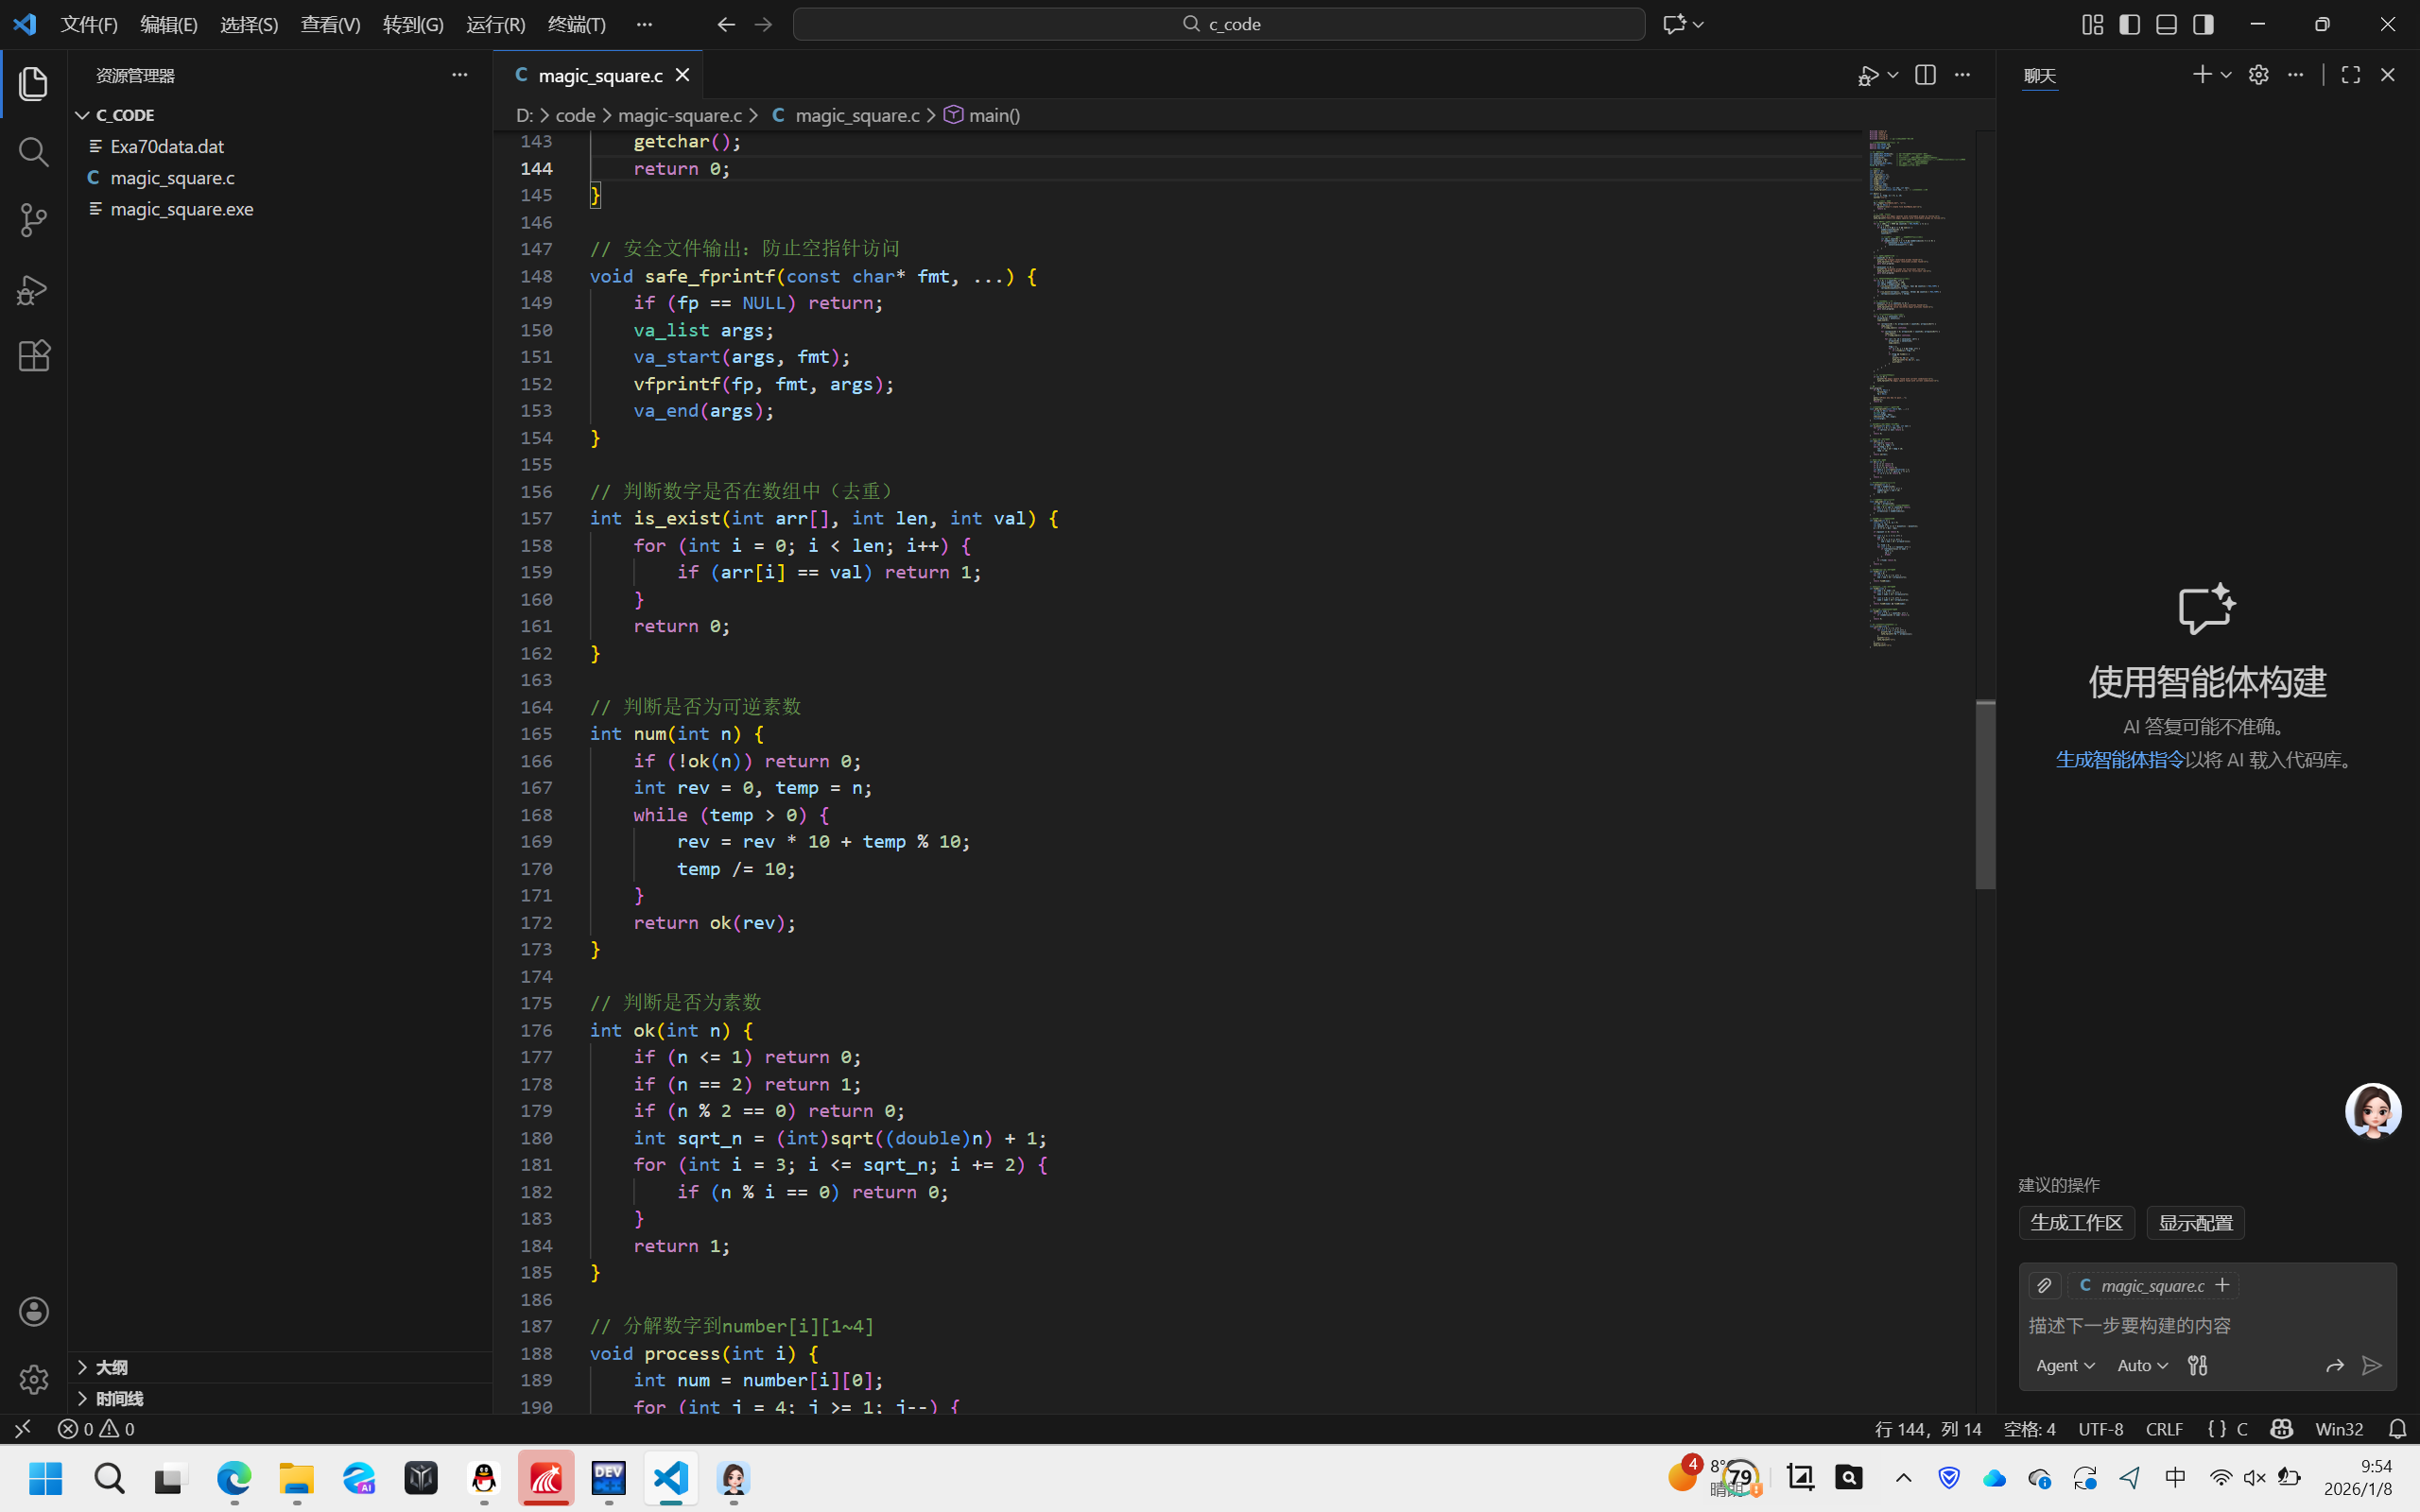Viewport: 2420px width, 1512px height.
Task: Split the editor to the right
Action: [1925, 75]
